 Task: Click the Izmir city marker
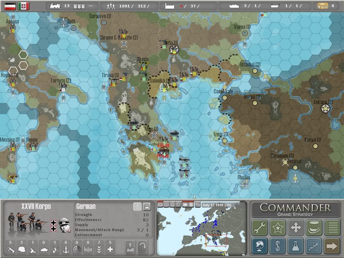point(224,141)
